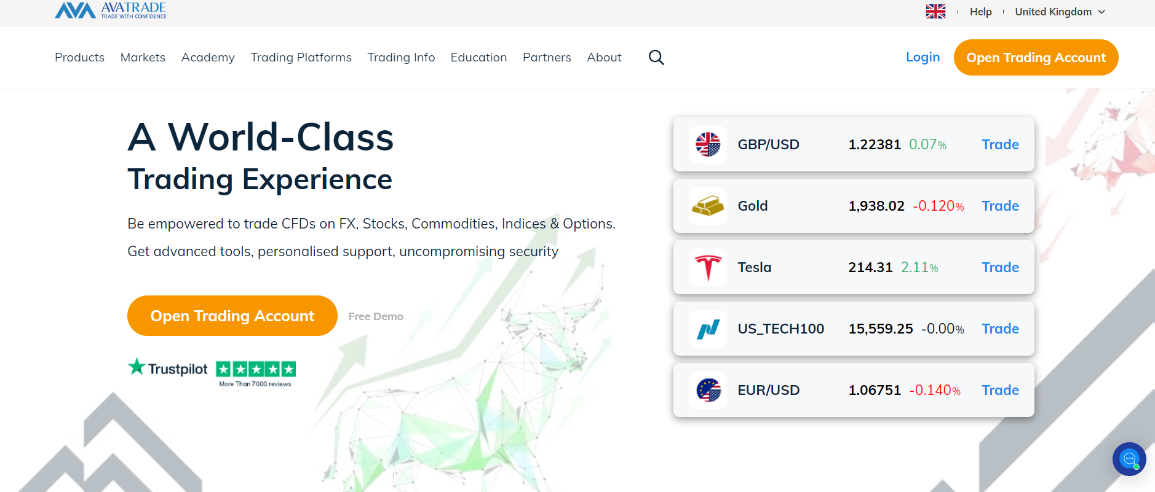Click the GBP/USD instrument name
The image size is (1155, 492).
[768, 144]
